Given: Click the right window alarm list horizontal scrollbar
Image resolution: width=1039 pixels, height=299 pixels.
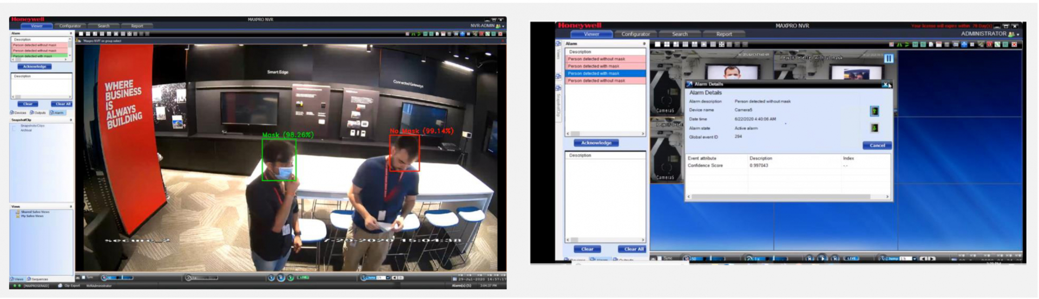Looking at the screenshot, I should [606, 133].
